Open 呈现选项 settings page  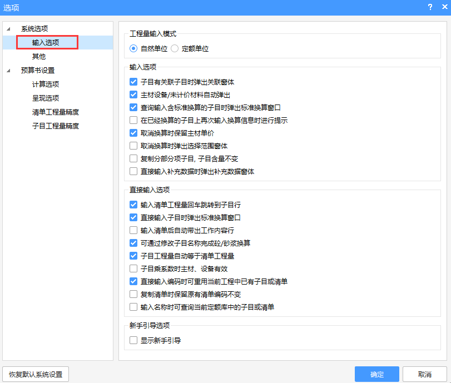(x=46, y=98)
